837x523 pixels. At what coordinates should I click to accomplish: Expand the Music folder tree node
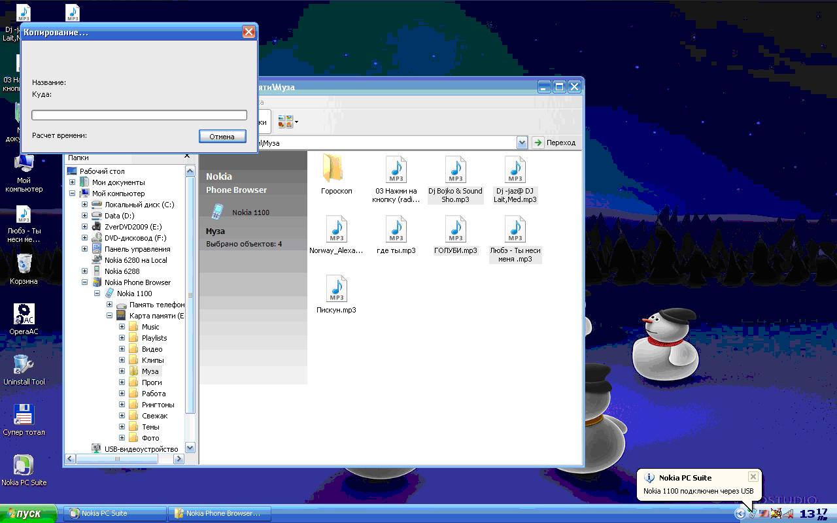[x=122, y=327]
